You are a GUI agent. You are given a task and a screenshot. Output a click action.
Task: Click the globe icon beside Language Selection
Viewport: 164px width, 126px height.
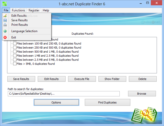click(x=5, y=31)
